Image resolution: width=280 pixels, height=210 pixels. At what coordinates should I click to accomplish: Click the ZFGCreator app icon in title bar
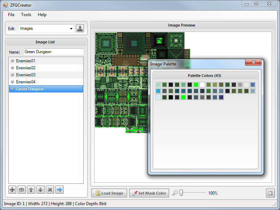pos(6,5)
